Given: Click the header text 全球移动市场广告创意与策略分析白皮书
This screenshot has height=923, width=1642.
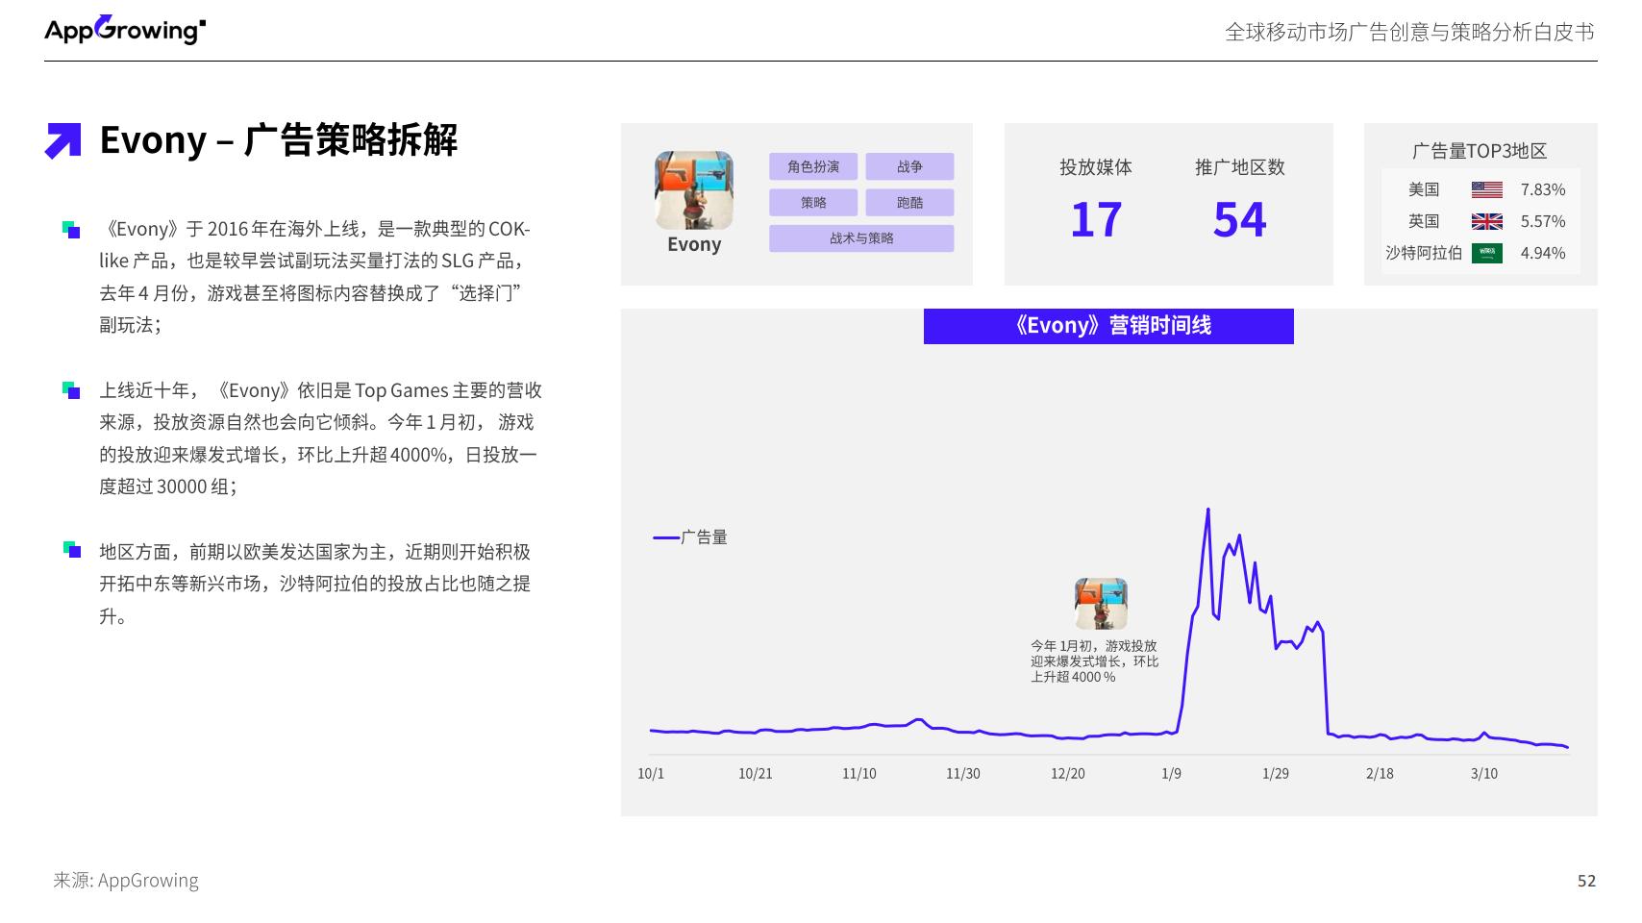Looking at the screenshot, I should pyautogui.click(x=1409, y=32).
